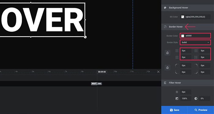214x114 pixels.
Task: Edit the rgba(255,255,255,0) BG color field
Action: 195,17
